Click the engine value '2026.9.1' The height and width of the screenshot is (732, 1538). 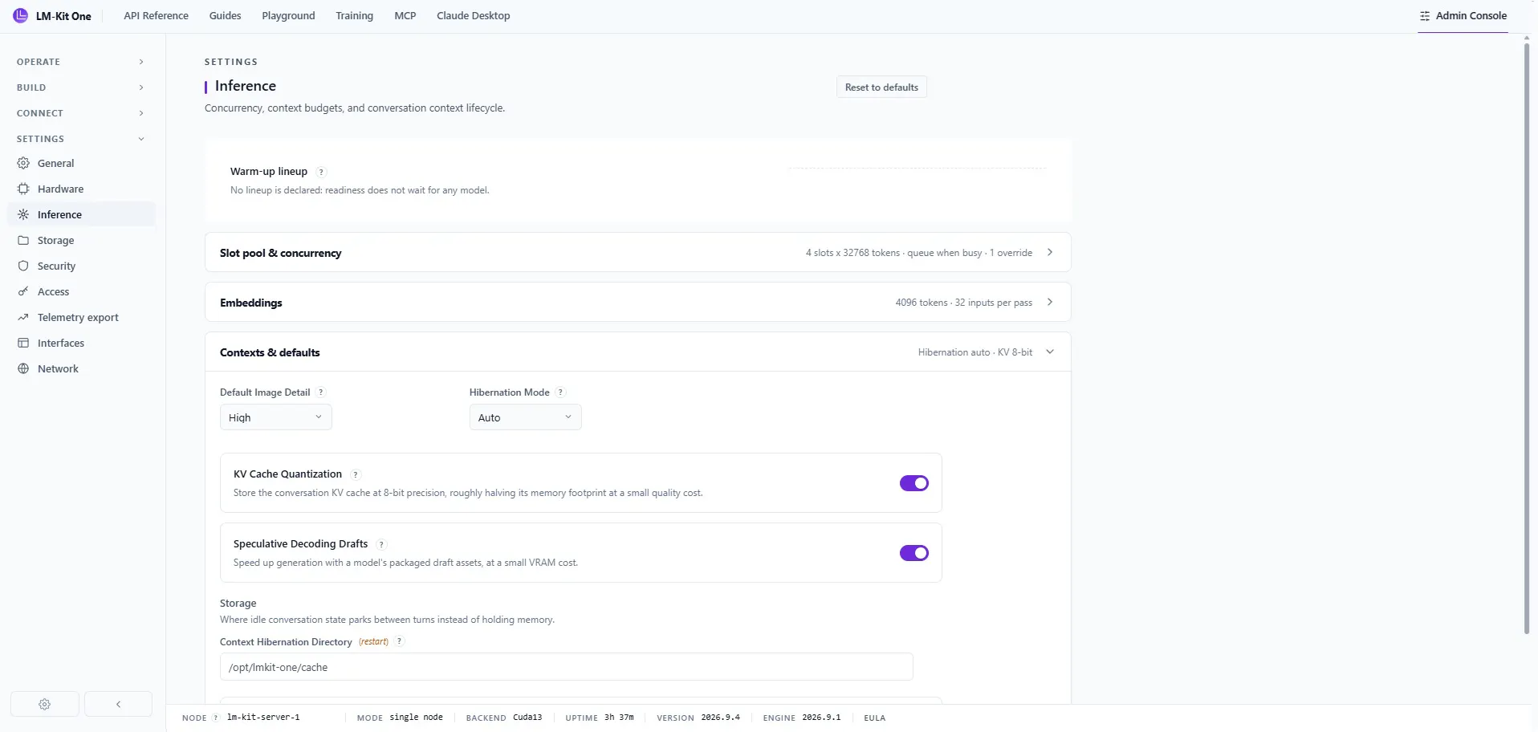tap(821, 718)
